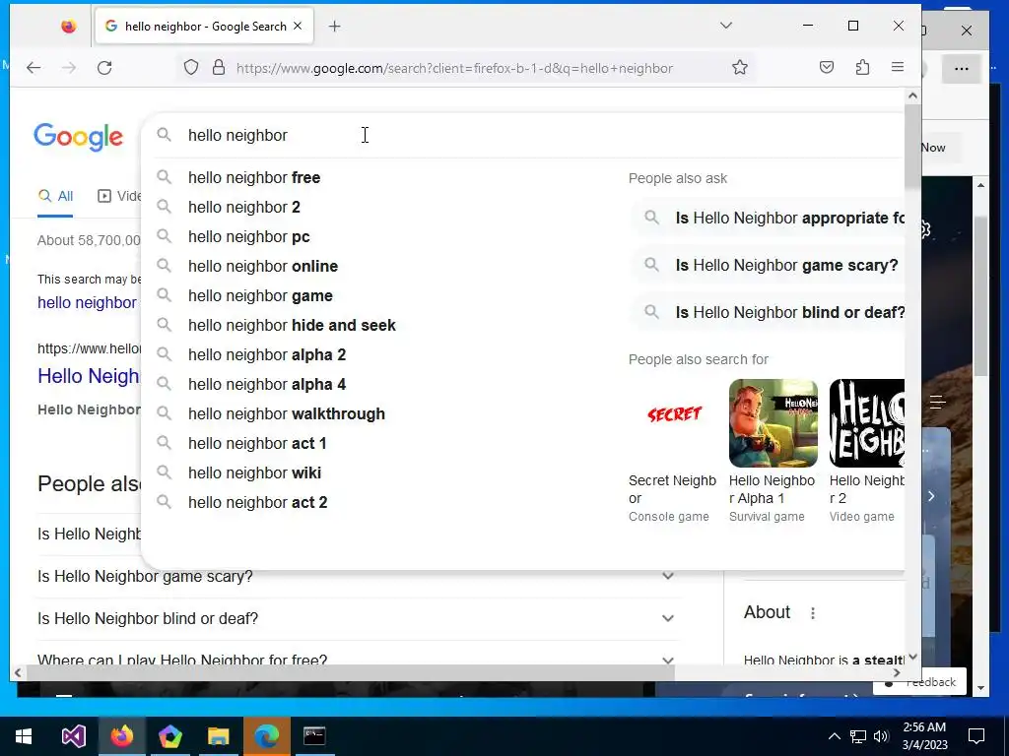The image size is (1009, 756).
Task: Click the horizontal scrollbar in Firefox
Action: (x=350, y=673)
